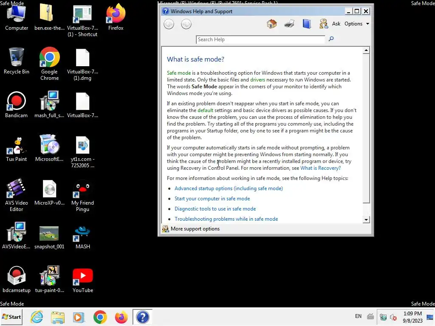
Task: Select the Google Chrome desktop shortcut
Action: click(x=49, y=64)
